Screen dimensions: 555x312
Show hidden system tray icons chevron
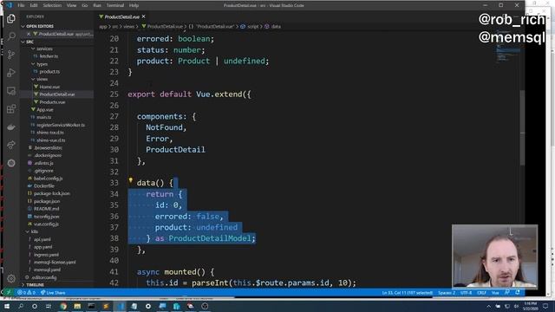coord(488,306)
